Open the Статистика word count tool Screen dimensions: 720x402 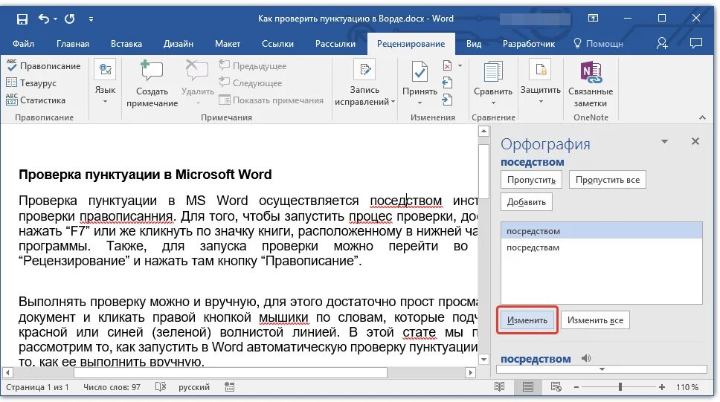[x=36, y=100]
